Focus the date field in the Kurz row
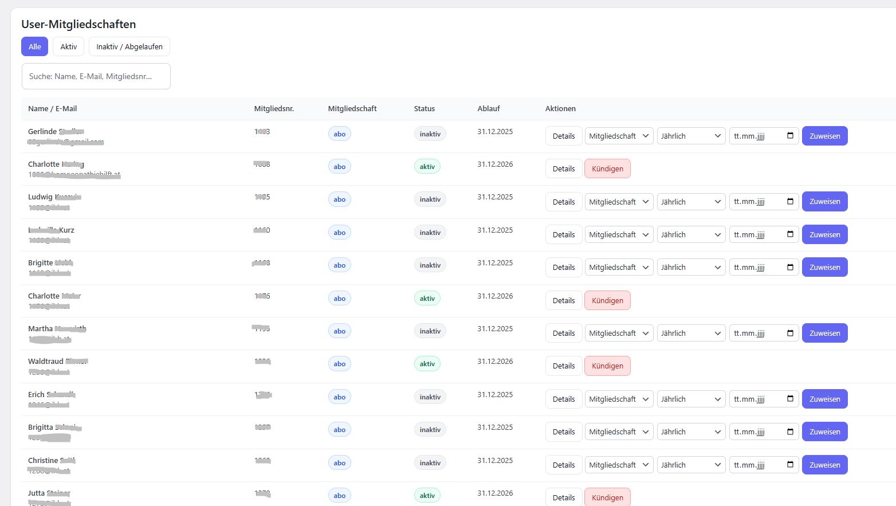Viewport: 896px width, 506px height. tap(756, 234)
